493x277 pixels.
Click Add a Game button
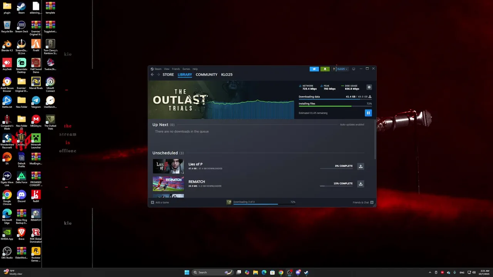tap(160, 202)
